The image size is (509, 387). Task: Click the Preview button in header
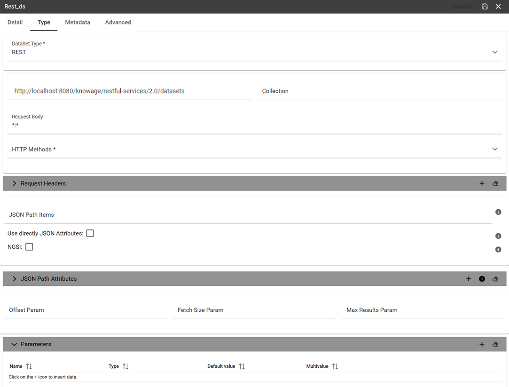463,7
